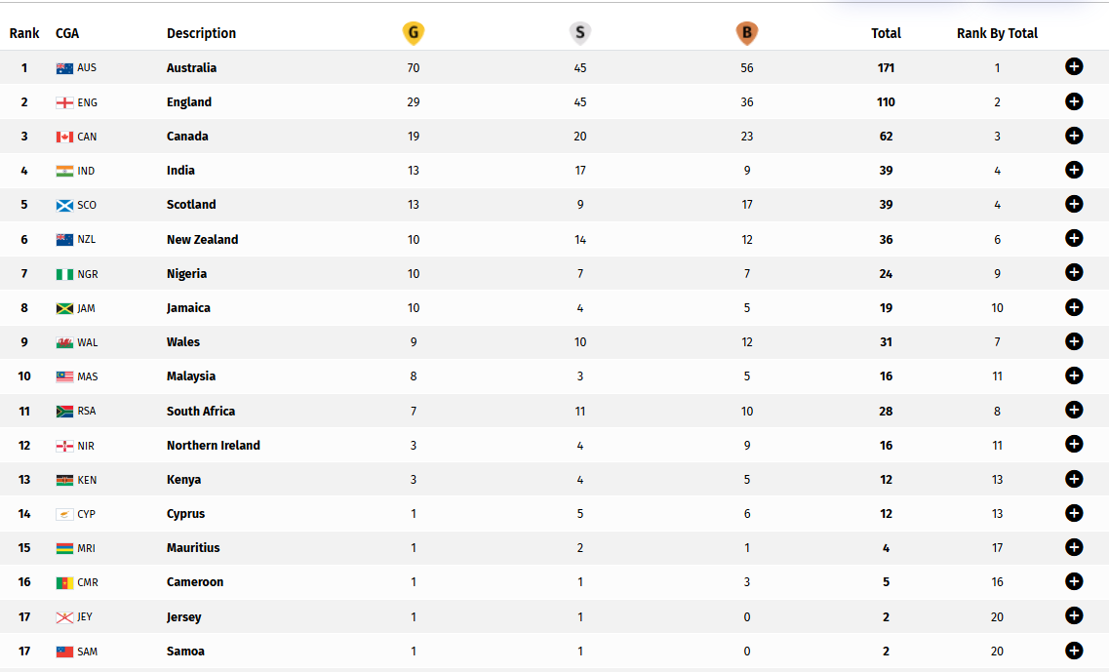Image resolution: width=1109 pixels, height=672 pixels.
Task: Open the New Zealand country link
Action: point(202,239)
